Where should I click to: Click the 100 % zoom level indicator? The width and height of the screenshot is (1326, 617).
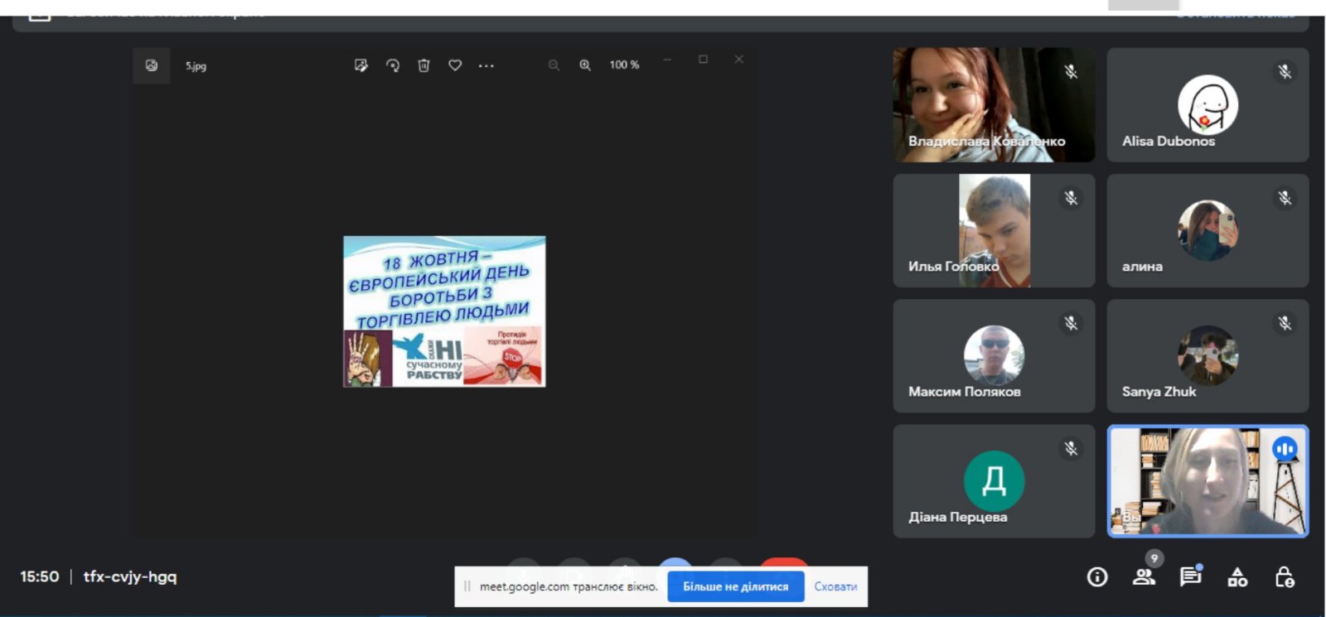click(624, 65)
